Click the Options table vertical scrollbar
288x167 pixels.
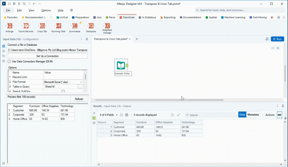click(85, 77)
